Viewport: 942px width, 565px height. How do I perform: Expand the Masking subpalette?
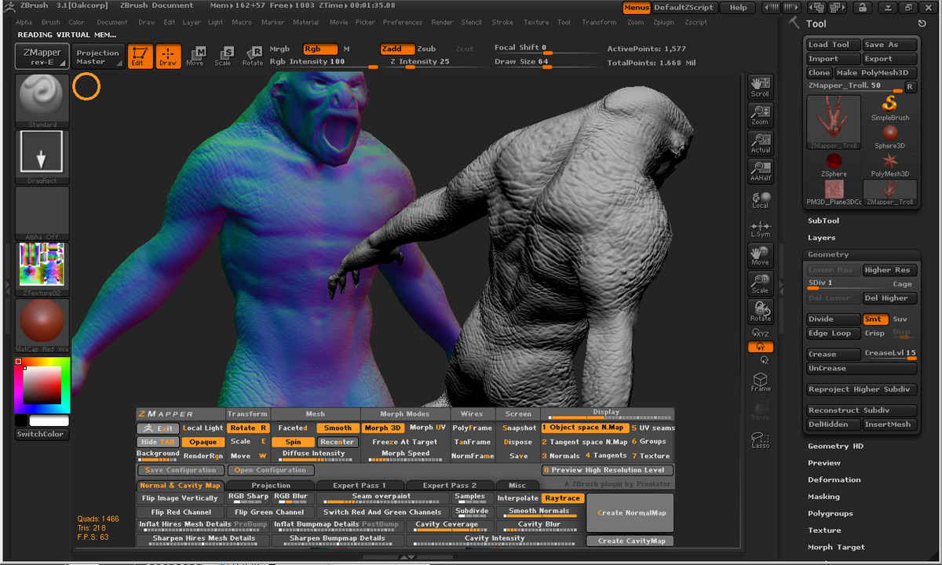pos(823,497)
